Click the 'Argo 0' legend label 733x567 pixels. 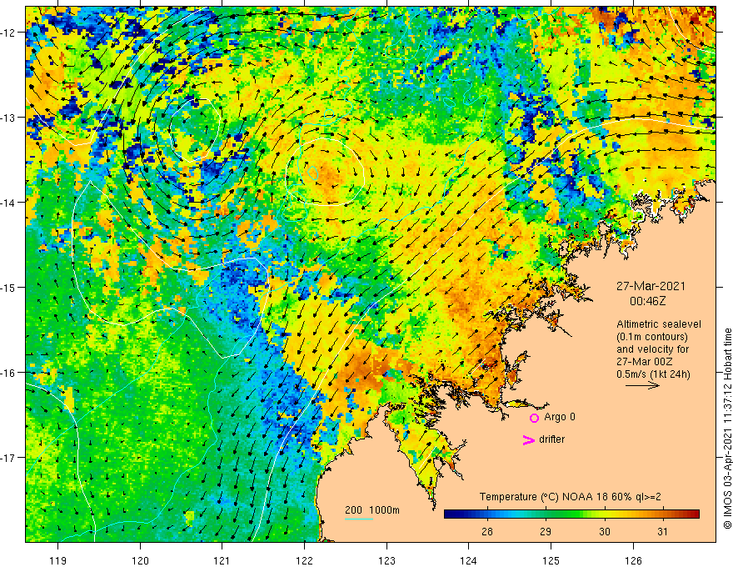coord(560,417)
